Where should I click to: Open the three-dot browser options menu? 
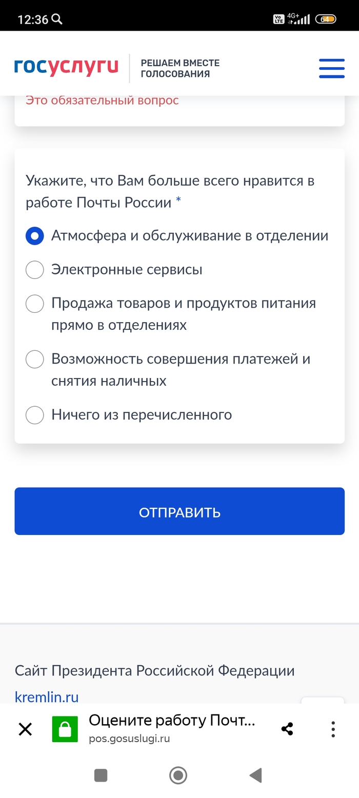[x=333, y=729]
